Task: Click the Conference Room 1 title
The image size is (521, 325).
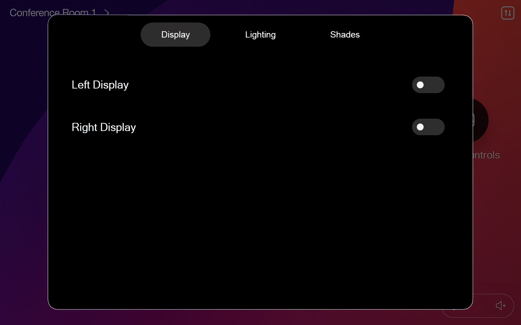Action: click(53, 13)
